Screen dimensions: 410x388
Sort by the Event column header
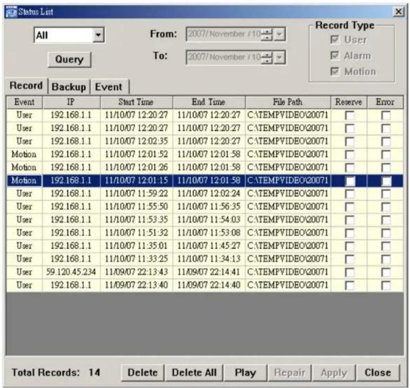click(x=24, y=102)
